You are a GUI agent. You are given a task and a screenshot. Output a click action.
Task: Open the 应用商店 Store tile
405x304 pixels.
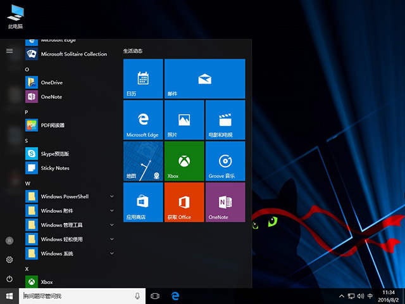coord(143,202)
